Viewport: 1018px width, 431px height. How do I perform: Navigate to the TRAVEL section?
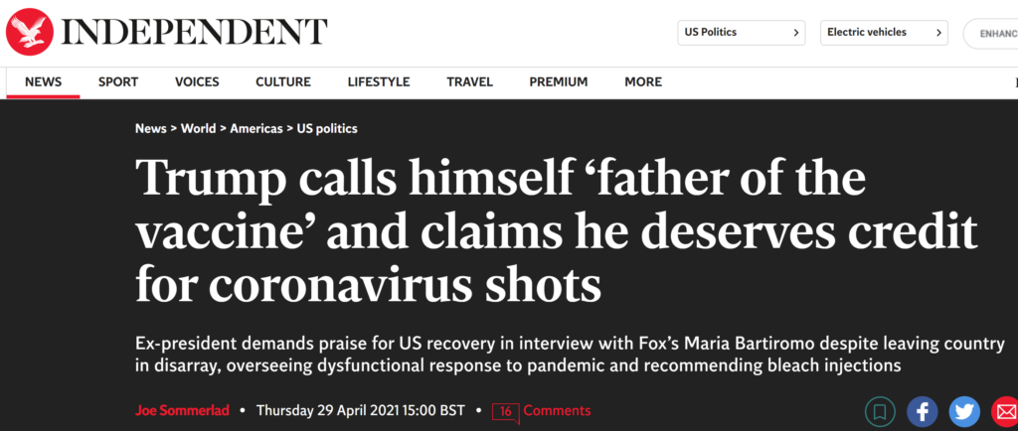pos(469,82)
